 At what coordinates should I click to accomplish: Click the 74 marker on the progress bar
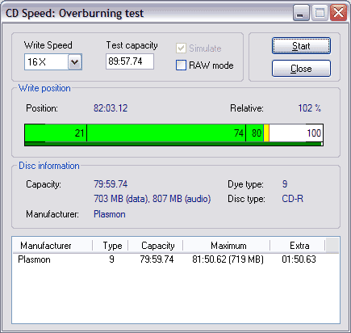click(x=239, y=133)
